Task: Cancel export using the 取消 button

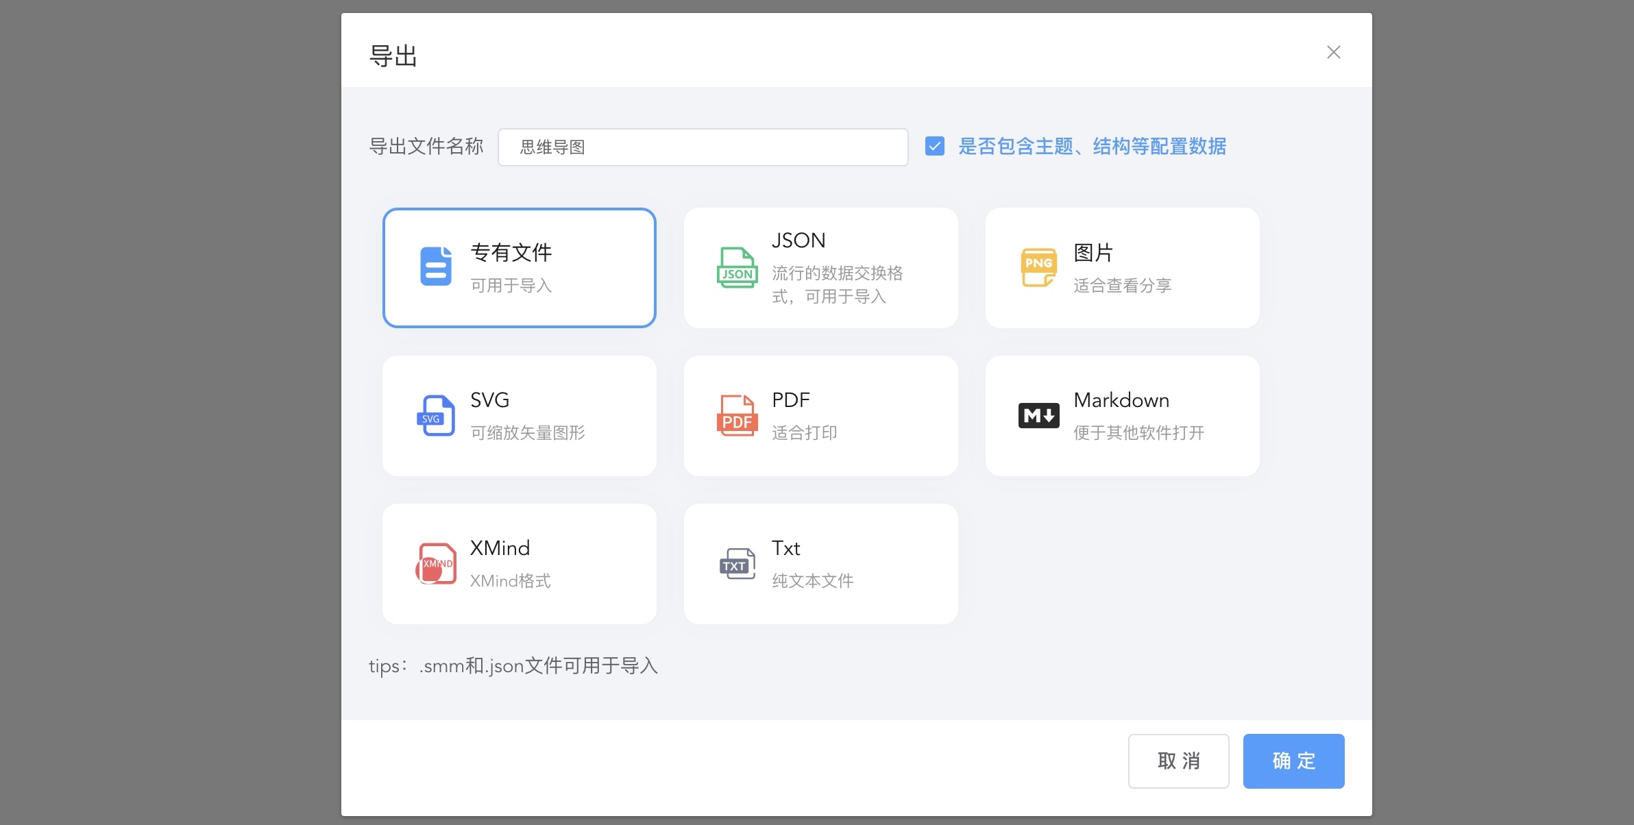Action: tap(1179, 761)
